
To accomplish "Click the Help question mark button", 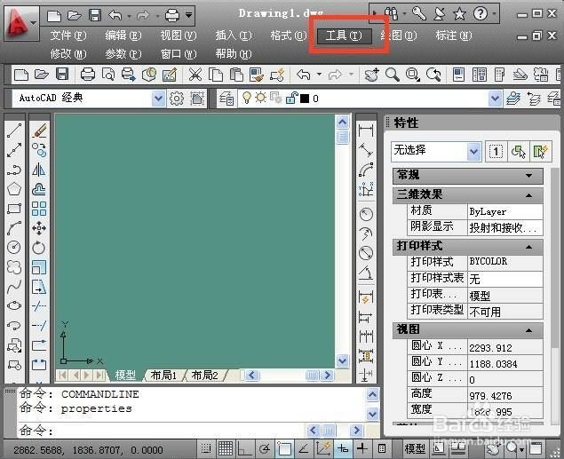I will point(481,13).
